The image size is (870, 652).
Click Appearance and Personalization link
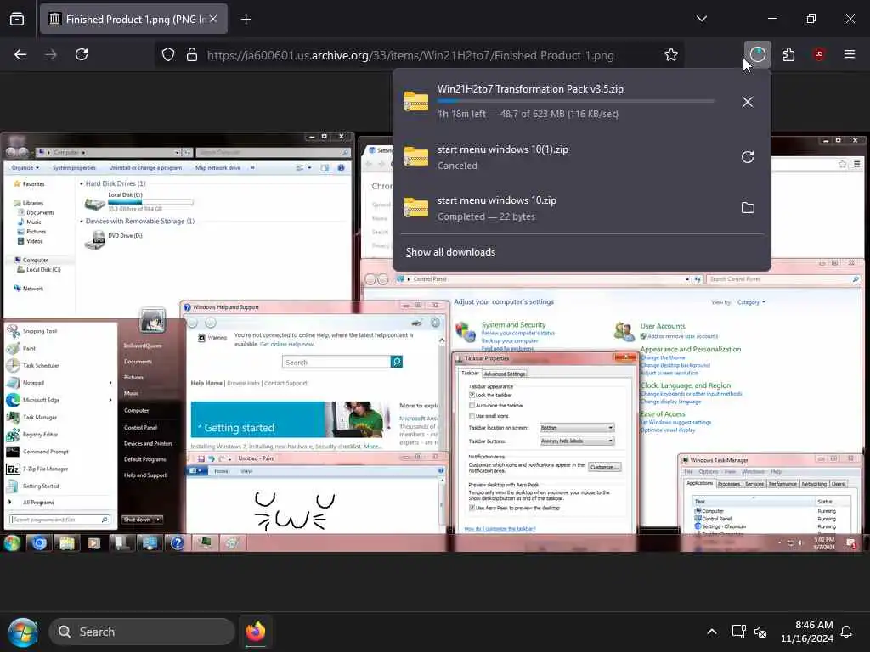pyautogui.click(x=690, y=349)
